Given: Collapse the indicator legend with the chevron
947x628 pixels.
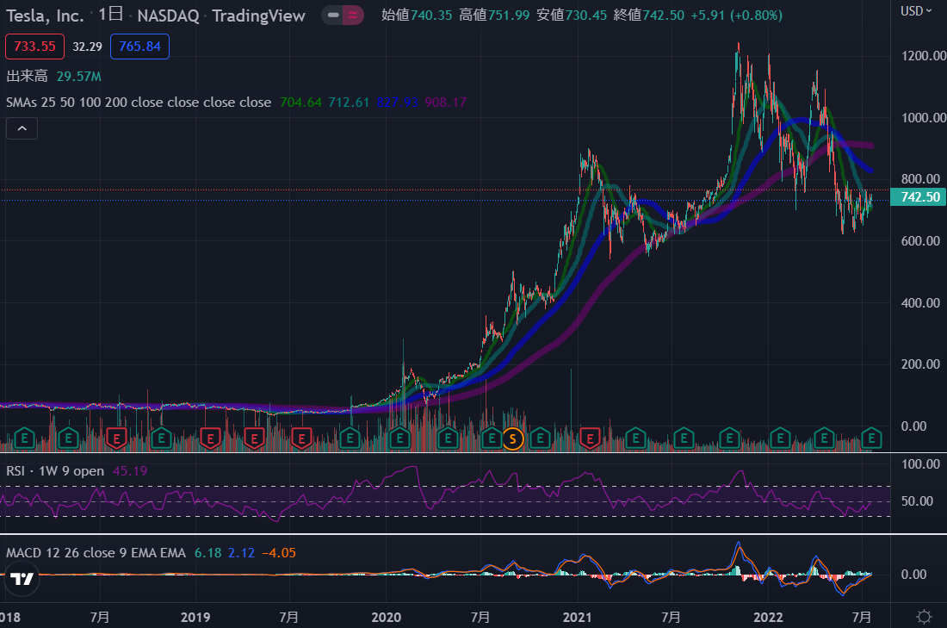Looking at the screenshot, I should [x=22, y=128].
